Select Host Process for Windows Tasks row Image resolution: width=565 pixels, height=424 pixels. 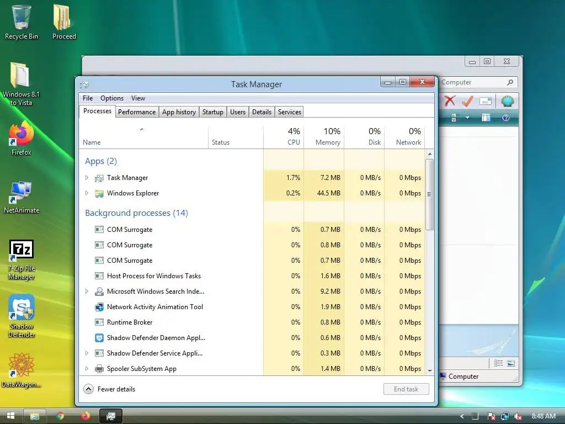252,276
